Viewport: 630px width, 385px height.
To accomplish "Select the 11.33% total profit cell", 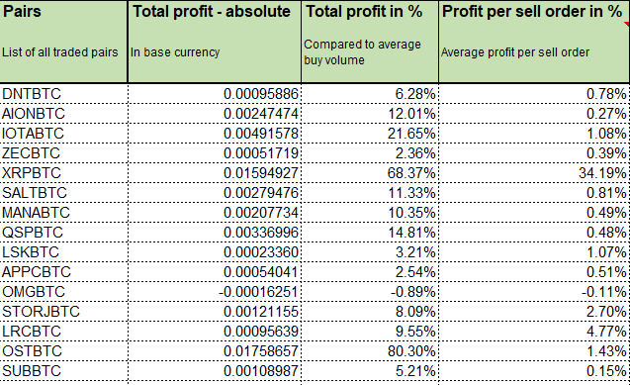I will 370,192.
